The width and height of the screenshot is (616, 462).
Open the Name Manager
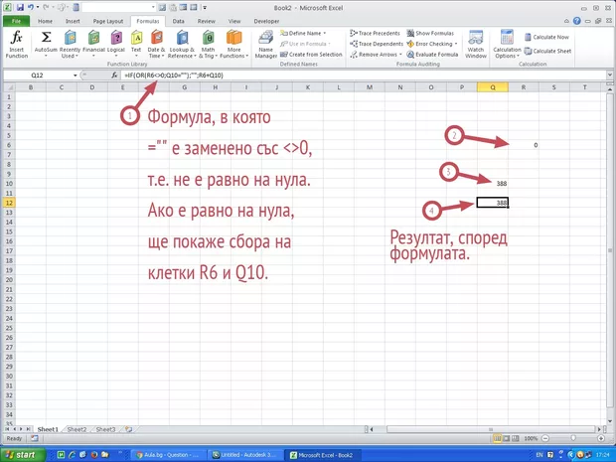(266, 45)
